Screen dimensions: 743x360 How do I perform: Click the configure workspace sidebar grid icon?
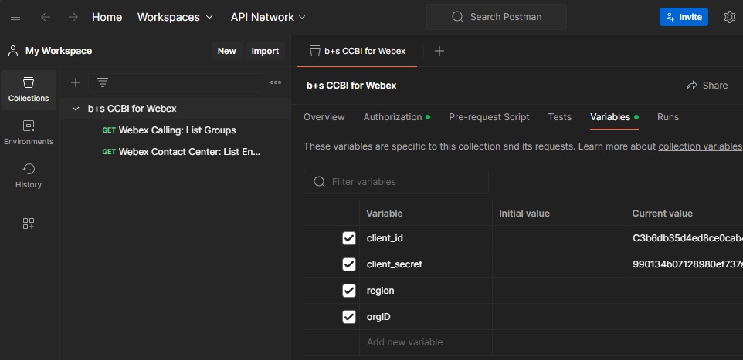pyautogui.click(x=29, y=224)
